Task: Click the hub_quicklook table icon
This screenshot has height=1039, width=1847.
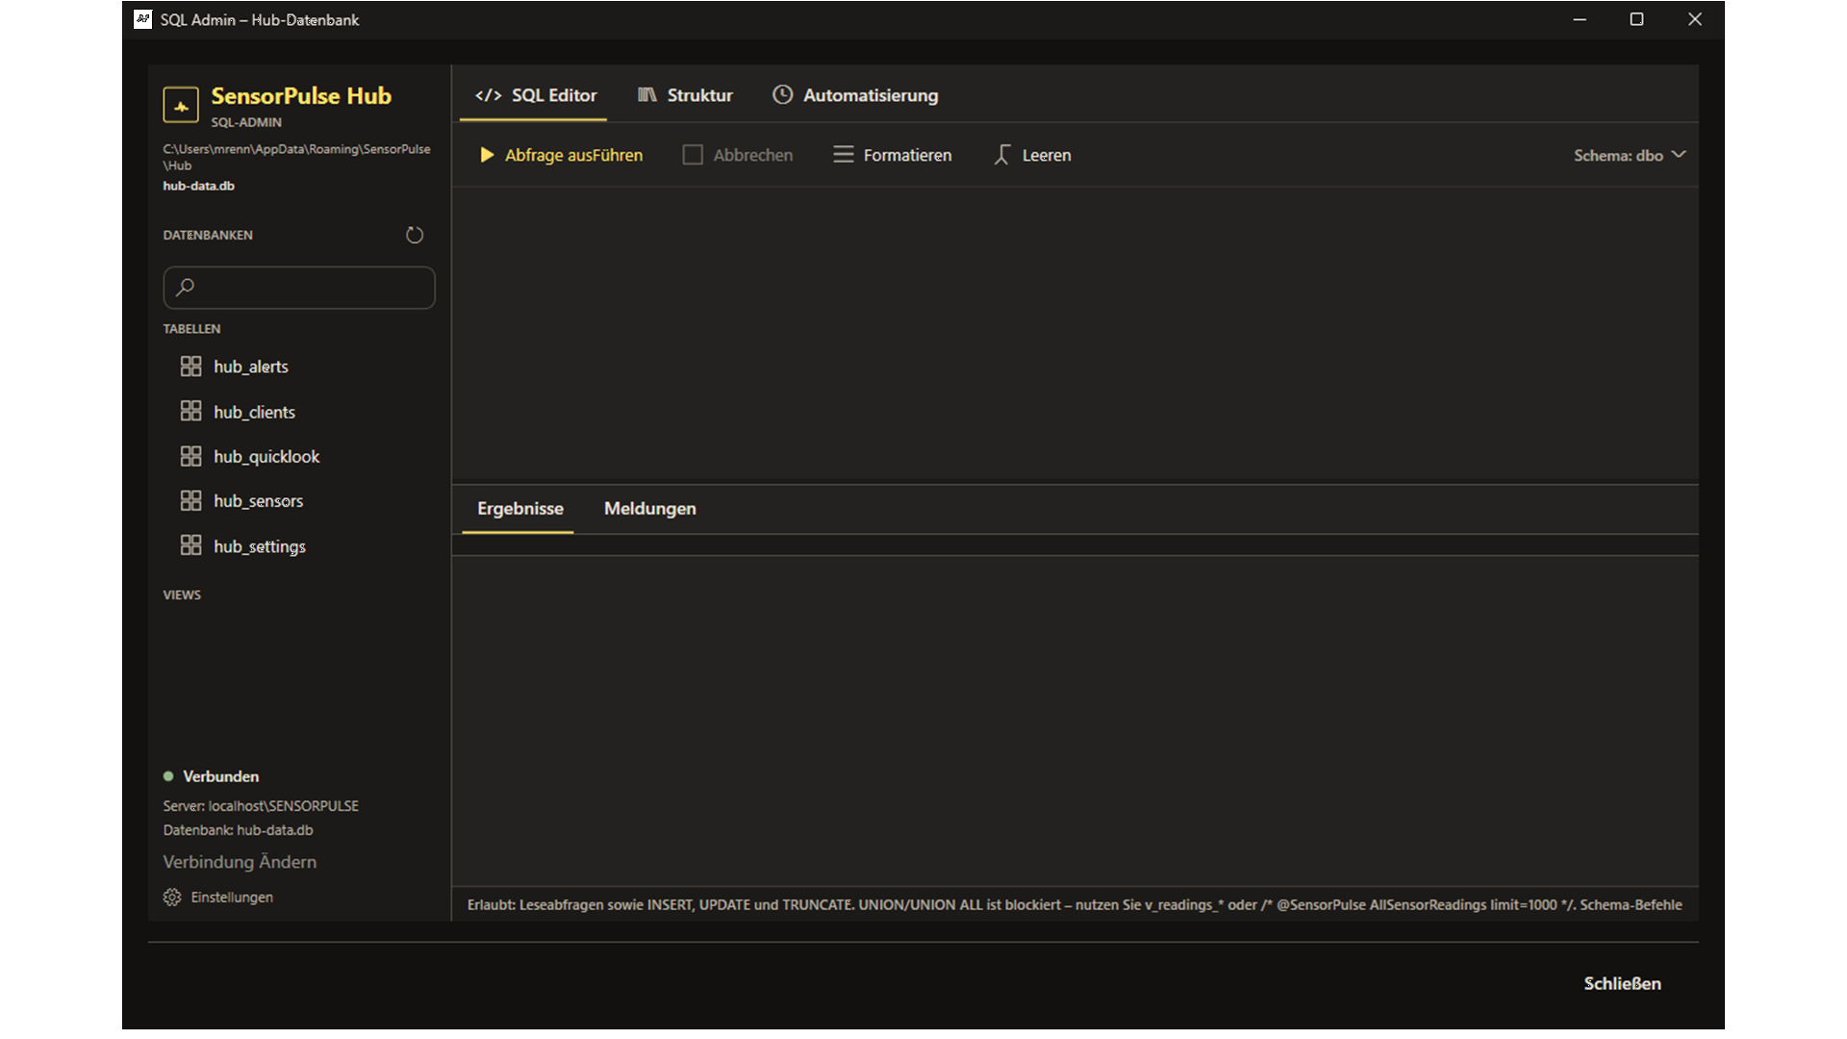Action: tap(190, 456)
